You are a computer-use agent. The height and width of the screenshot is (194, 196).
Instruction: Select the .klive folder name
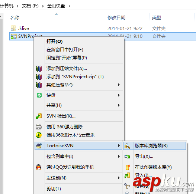pyautogui.click(x=23, y=29)
